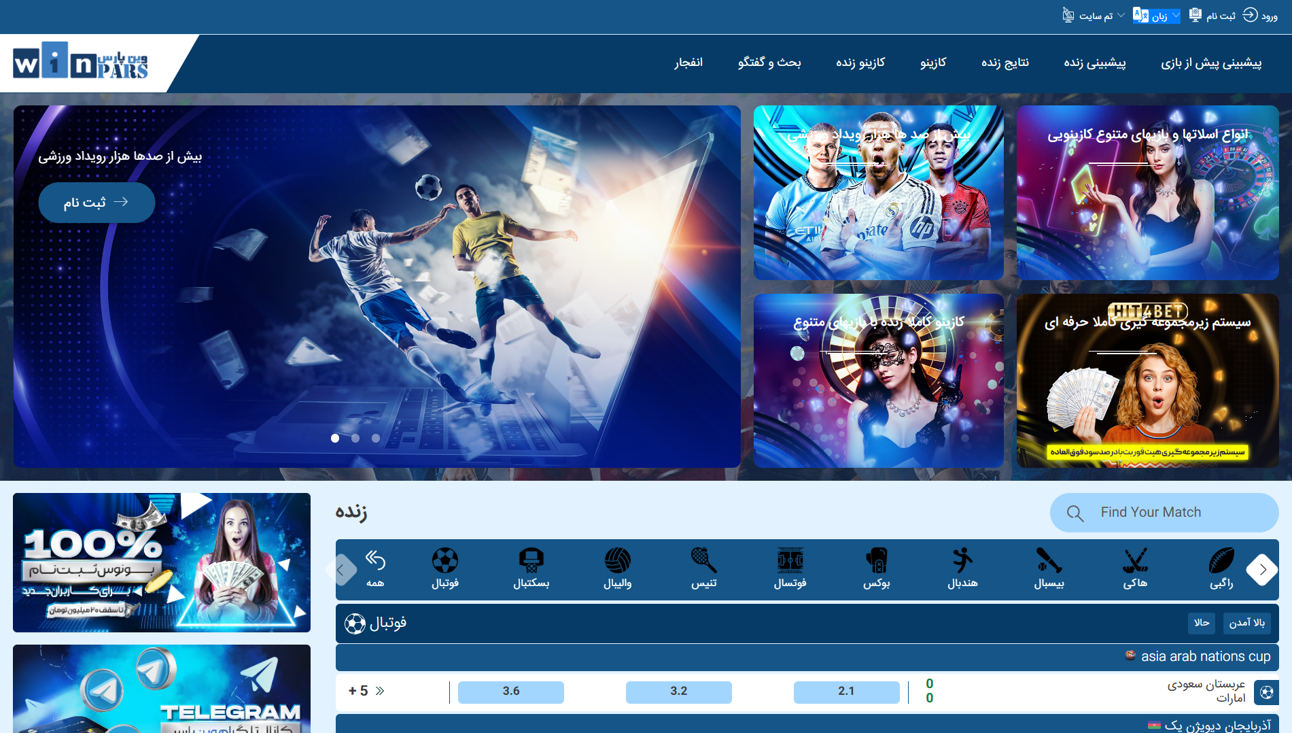Select the 3.2 odds button
Screen dimensions: 1292x733
pyautogui.click(x=678, y=692)
